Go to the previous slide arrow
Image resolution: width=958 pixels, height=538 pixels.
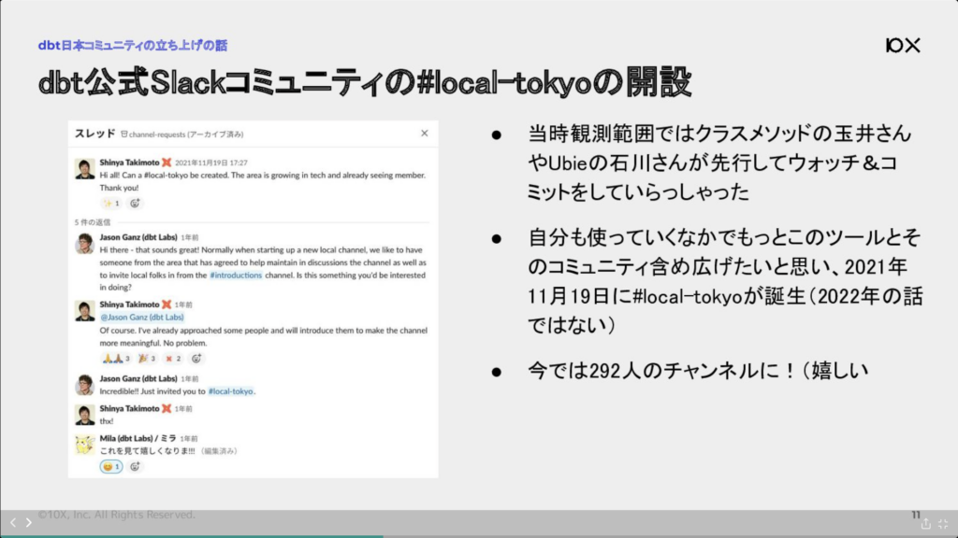(x=12, y=523)
